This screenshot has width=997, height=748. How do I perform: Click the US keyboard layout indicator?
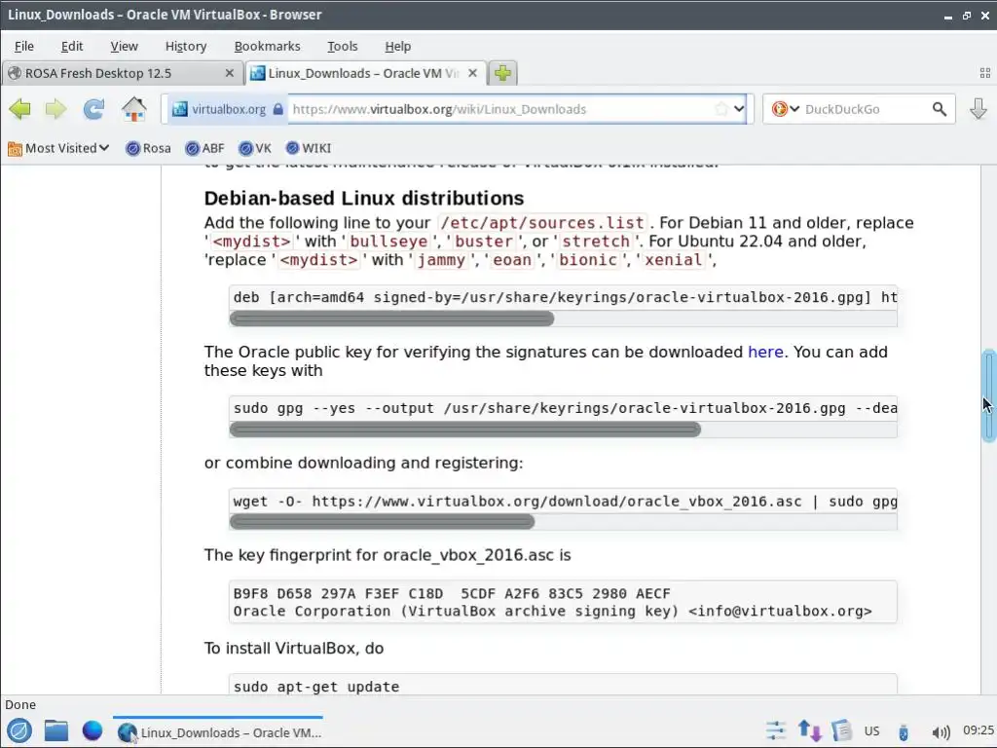click(871, 730)
